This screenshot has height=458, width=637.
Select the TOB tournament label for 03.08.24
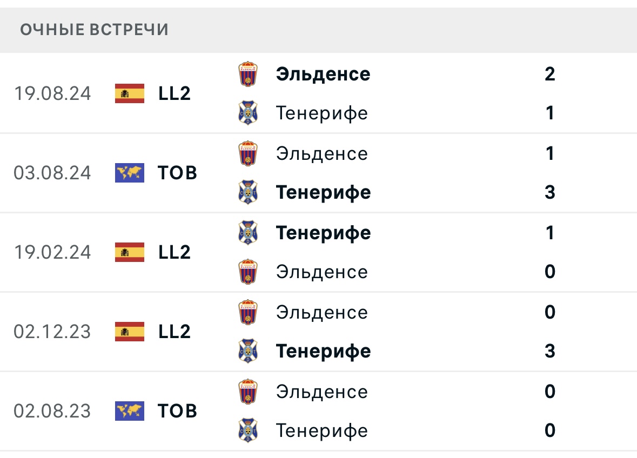[178, 173]
